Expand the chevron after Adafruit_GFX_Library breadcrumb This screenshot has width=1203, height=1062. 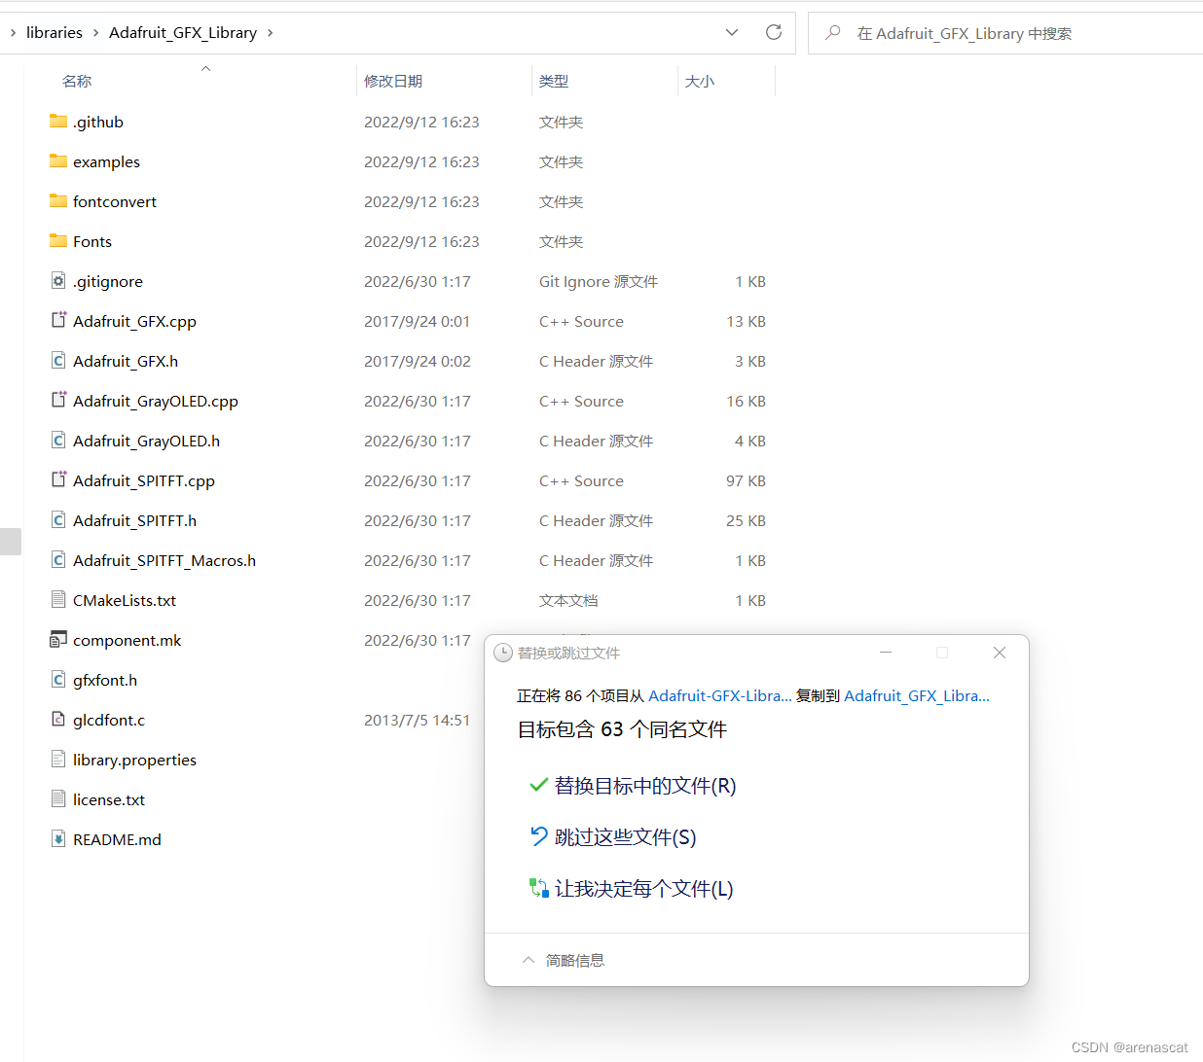pos(270,33)
